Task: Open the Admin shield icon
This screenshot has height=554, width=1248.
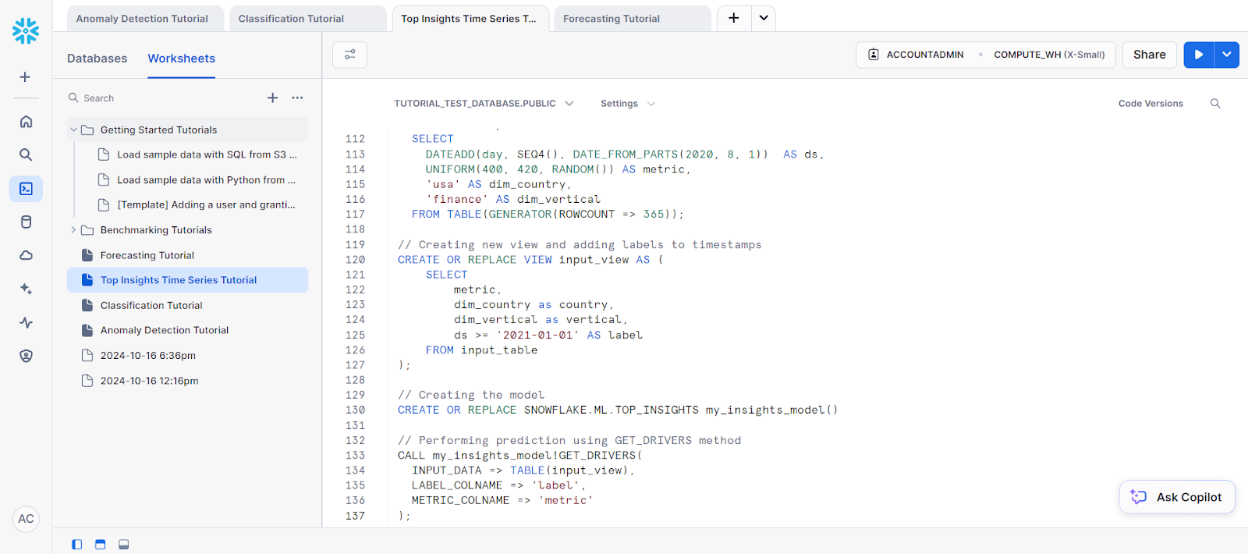Action: coord(26,356)
